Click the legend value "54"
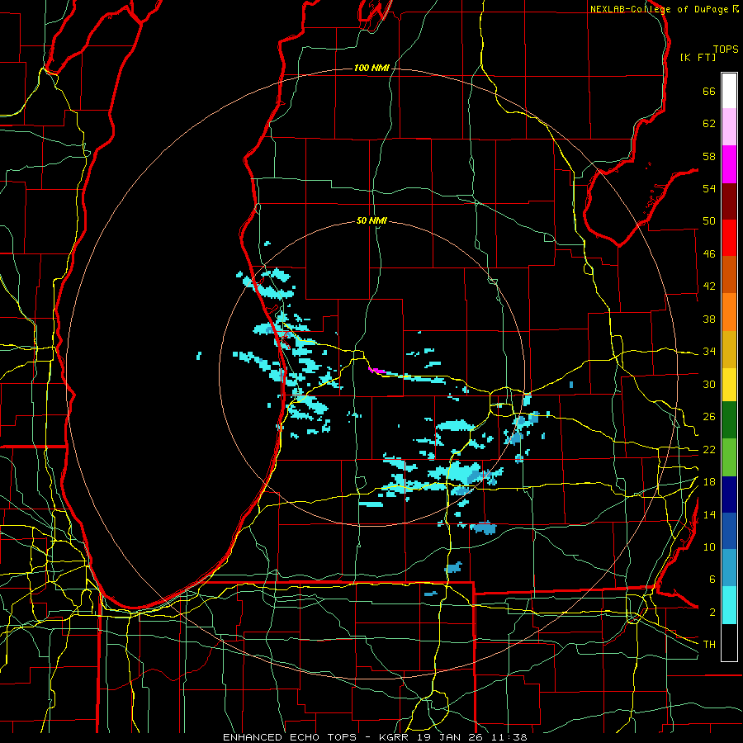 (x=709, y=188)
